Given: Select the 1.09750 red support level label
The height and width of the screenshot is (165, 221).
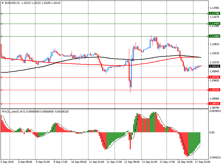Looking at the screenshot, I should [215, 77].
